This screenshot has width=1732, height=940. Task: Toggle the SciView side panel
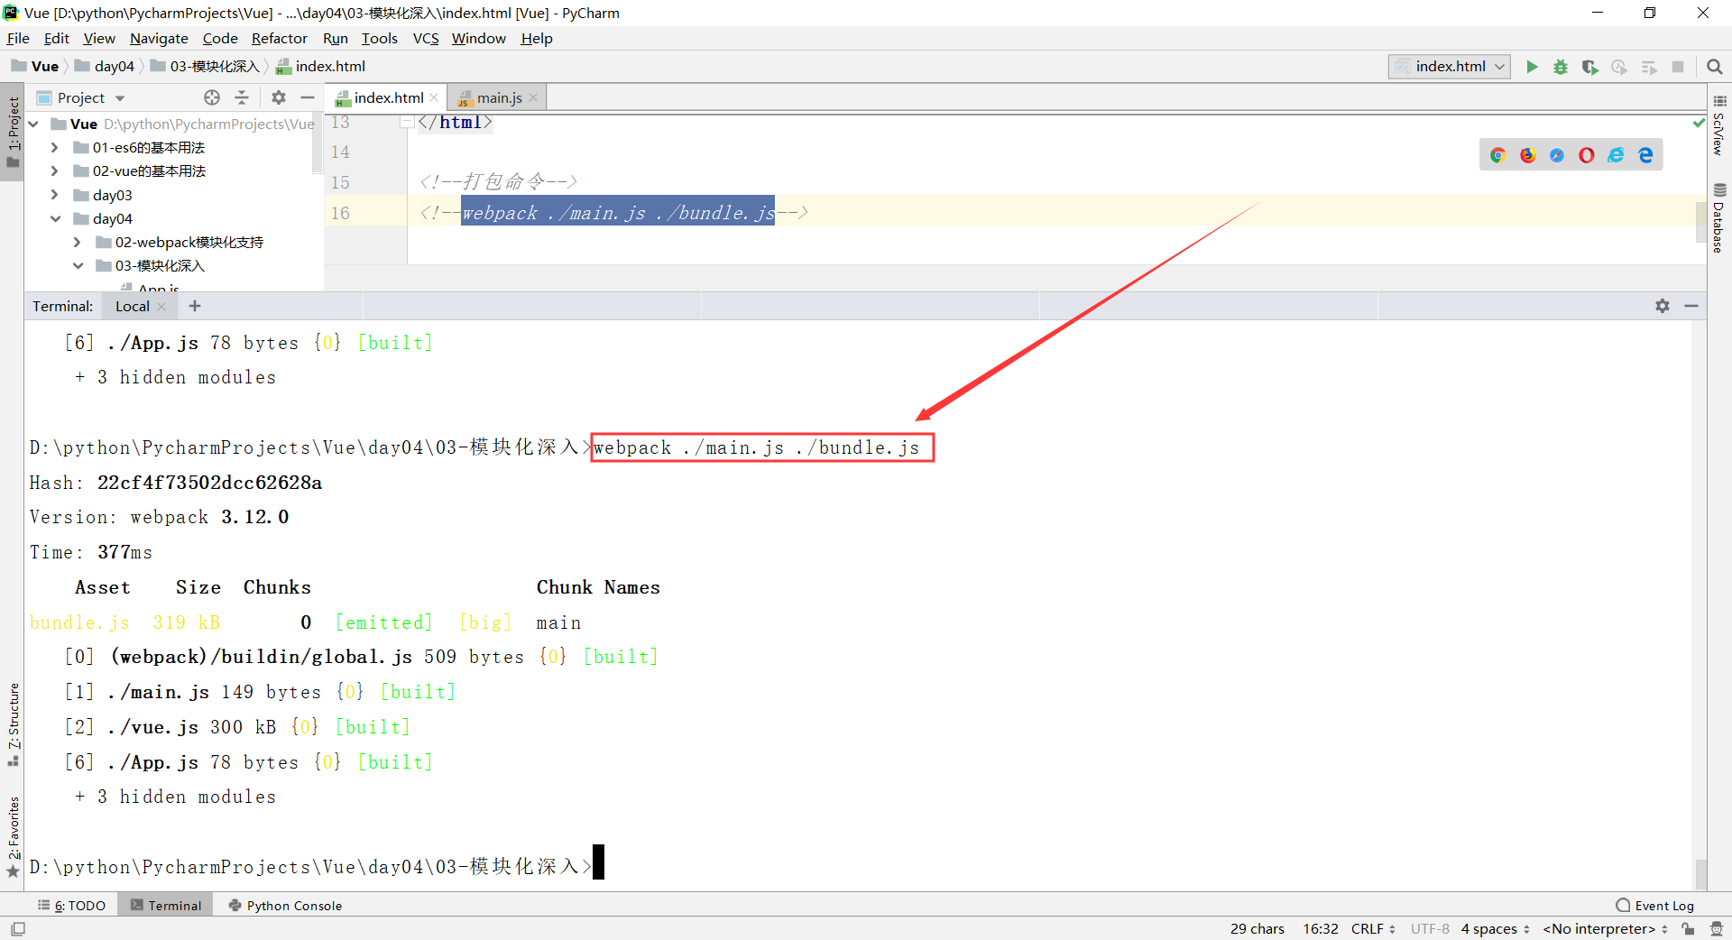[x=1719, y=126]
